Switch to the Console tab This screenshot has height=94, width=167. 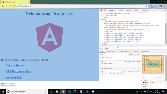click(120, 10)
